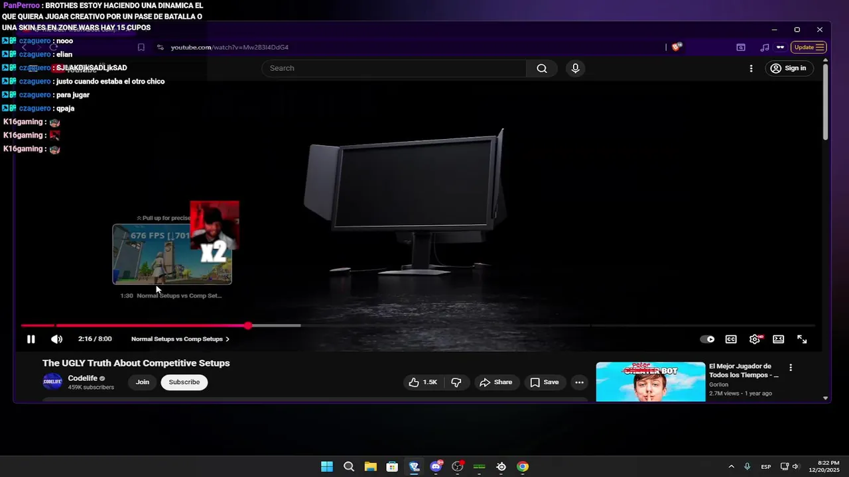This screenshot has width=849, height=477.
Task: Mute the video volume speaker icon
Action: pos(57,339)
